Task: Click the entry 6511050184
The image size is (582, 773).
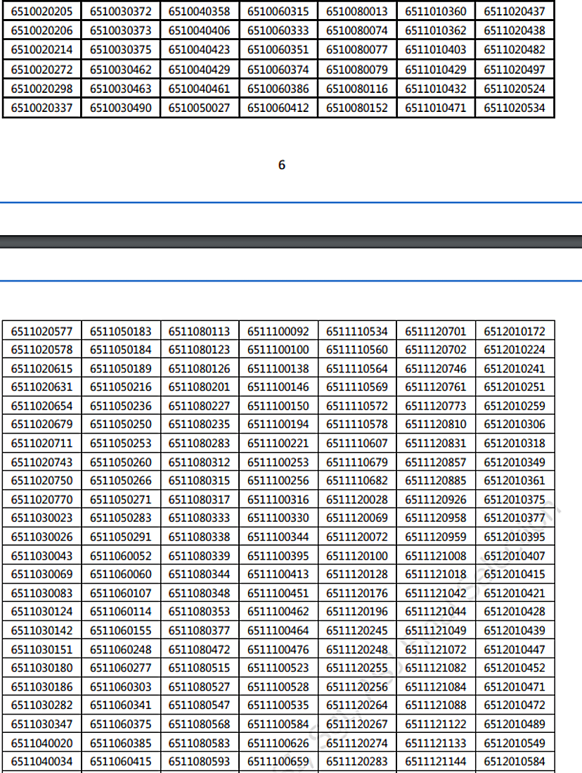Action: [x=121, y=349]
